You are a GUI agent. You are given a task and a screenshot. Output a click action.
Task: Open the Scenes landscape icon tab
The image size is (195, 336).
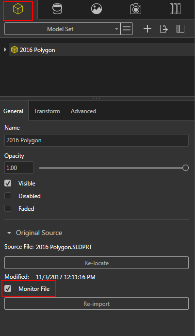(97, 9)
